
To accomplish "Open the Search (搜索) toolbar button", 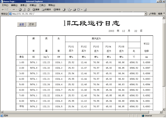I will tap(36, 10).
